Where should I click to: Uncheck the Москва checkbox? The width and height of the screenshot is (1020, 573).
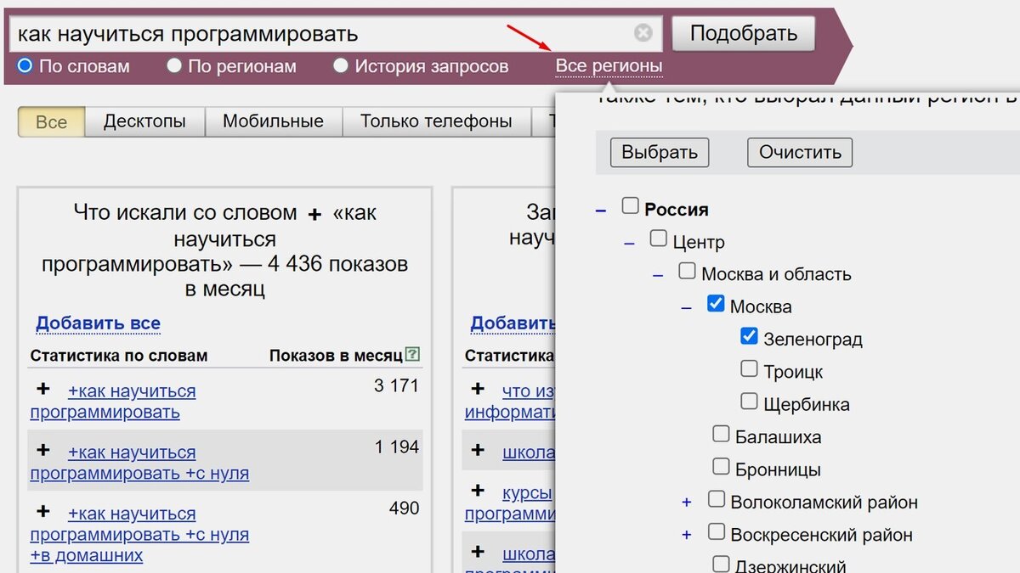point(717,302)
